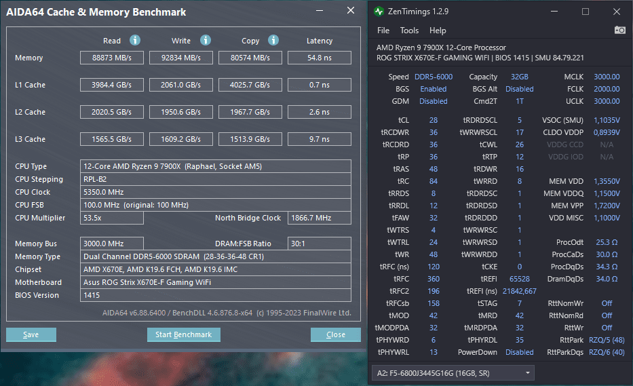This screenshot has width=633, height=386.
Task: Click the L1 Cache Read 3984.4 GB/s field
Action: tap(112, 85)
